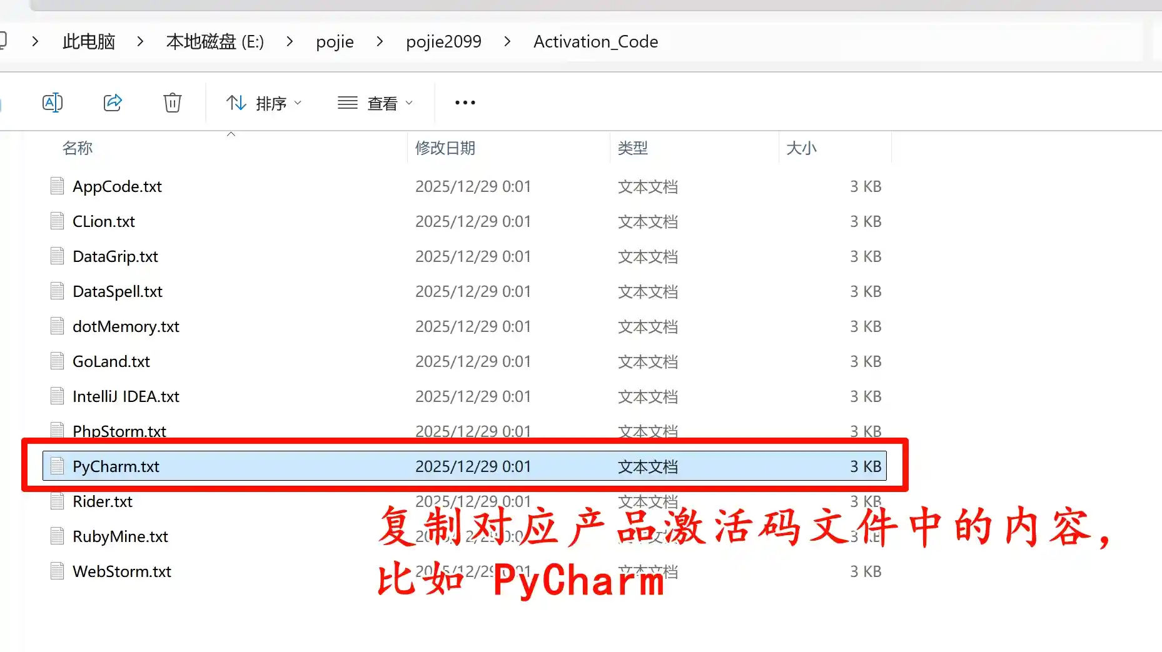Select the IntelliJ IDEA.txt file
The image size is (1162, 652).
[x=126, y=396]
